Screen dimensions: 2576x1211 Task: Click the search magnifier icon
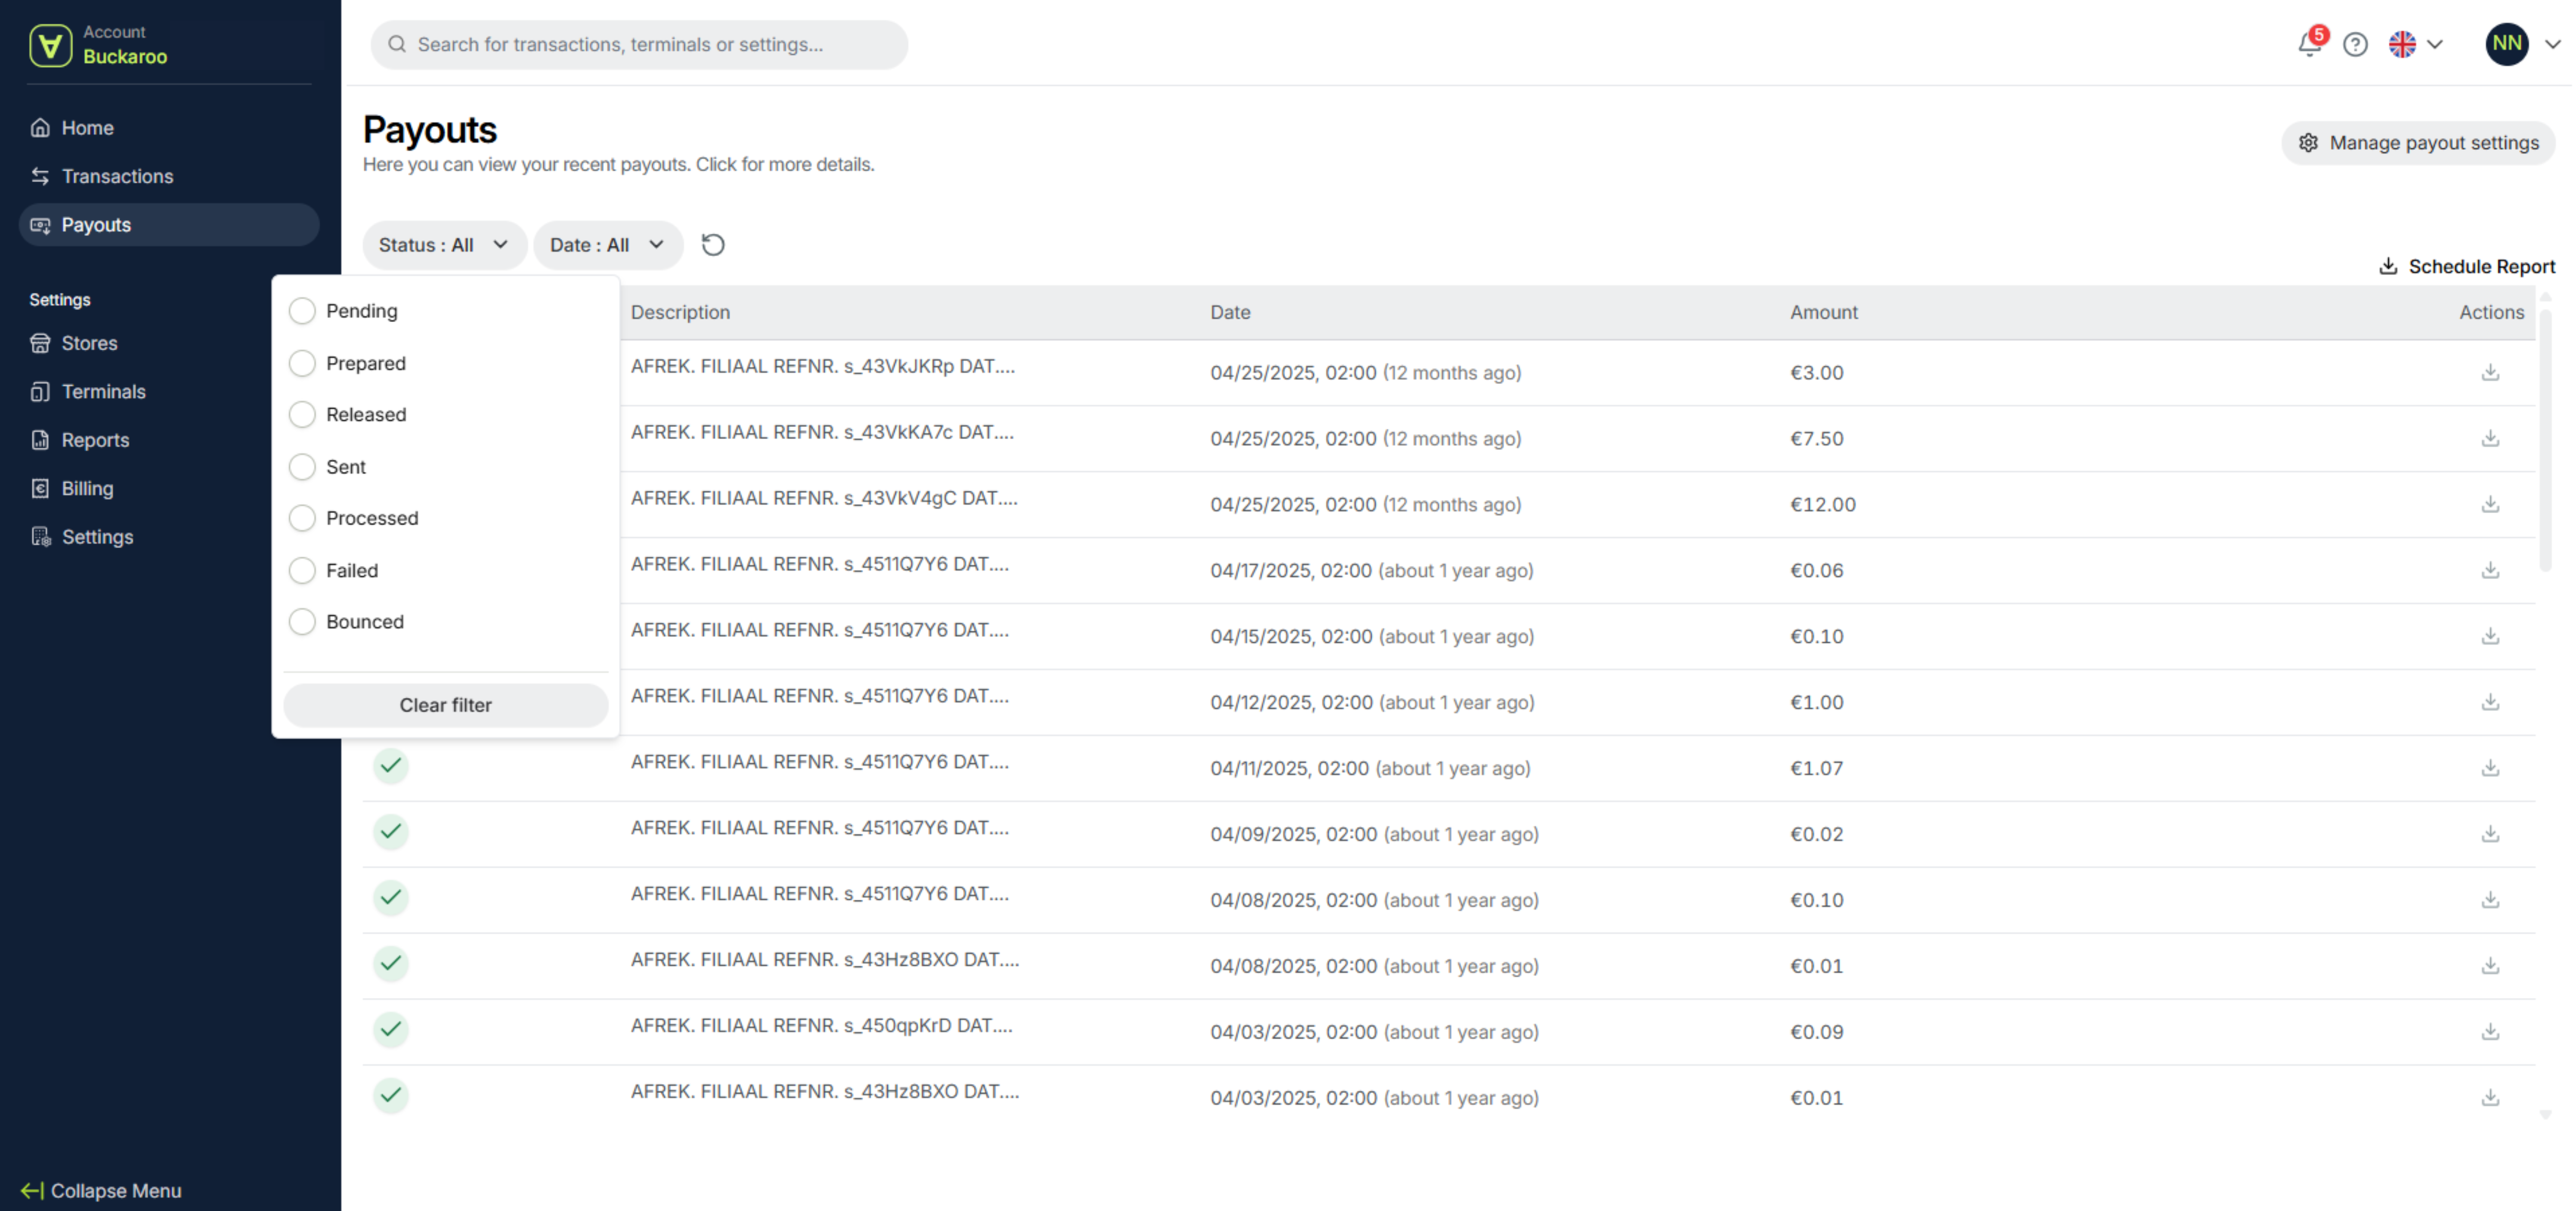point(397,44)
